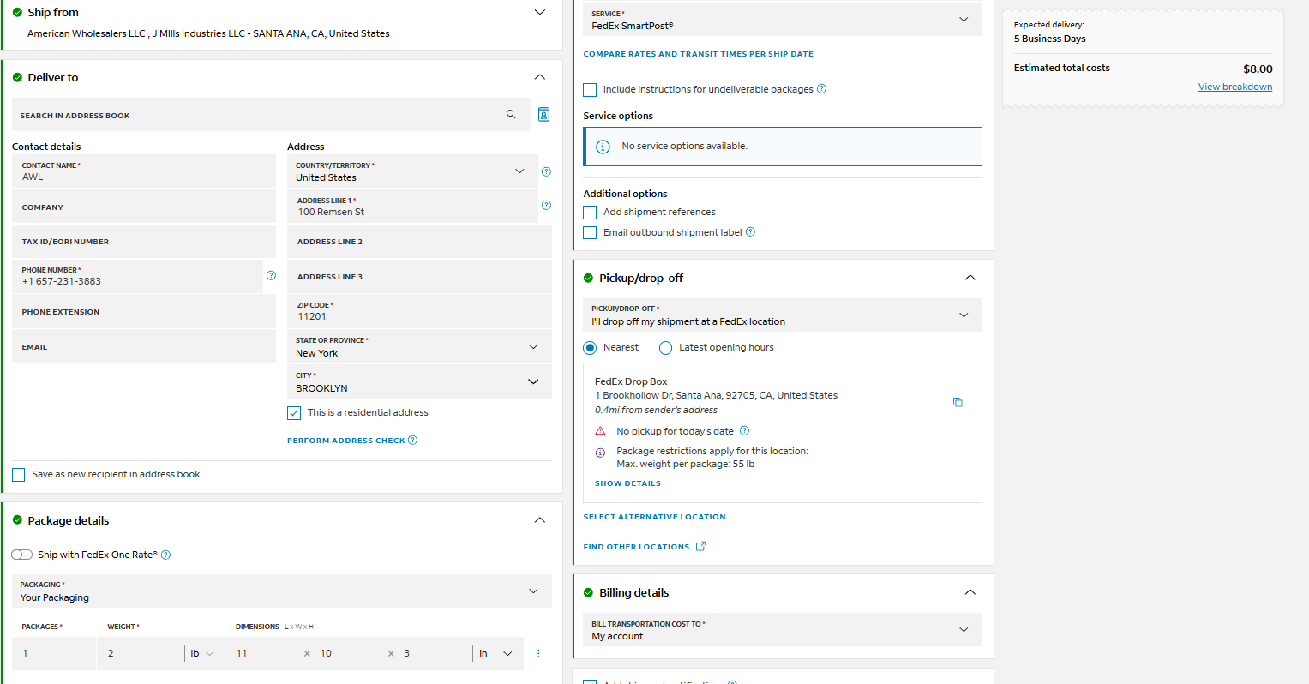Click the Phone Number field

coord(137,276)
